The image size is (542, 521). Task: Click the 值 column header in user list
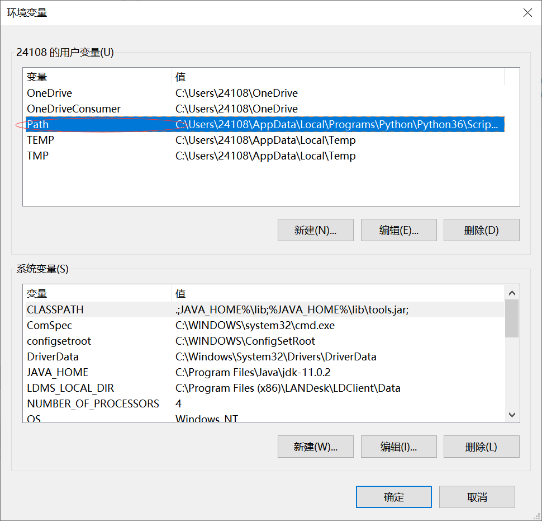point(338,77)
